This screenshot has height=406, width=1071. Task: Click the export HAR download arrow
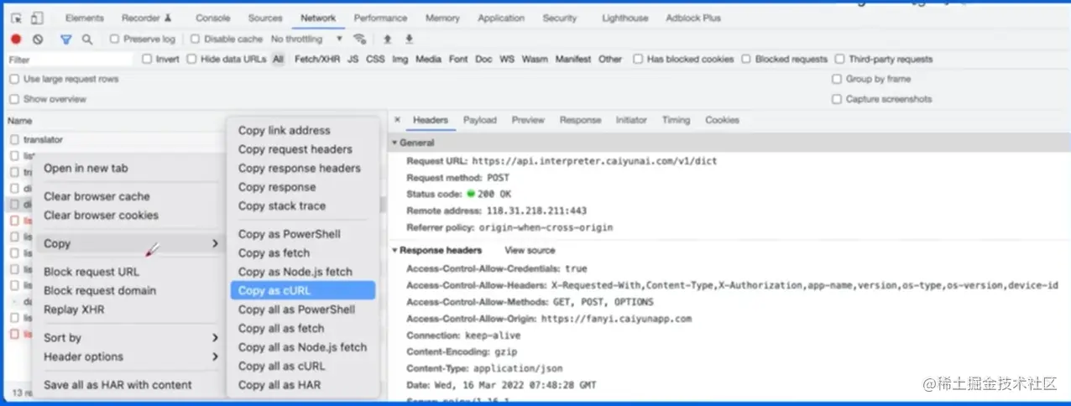tap(410, 39)
